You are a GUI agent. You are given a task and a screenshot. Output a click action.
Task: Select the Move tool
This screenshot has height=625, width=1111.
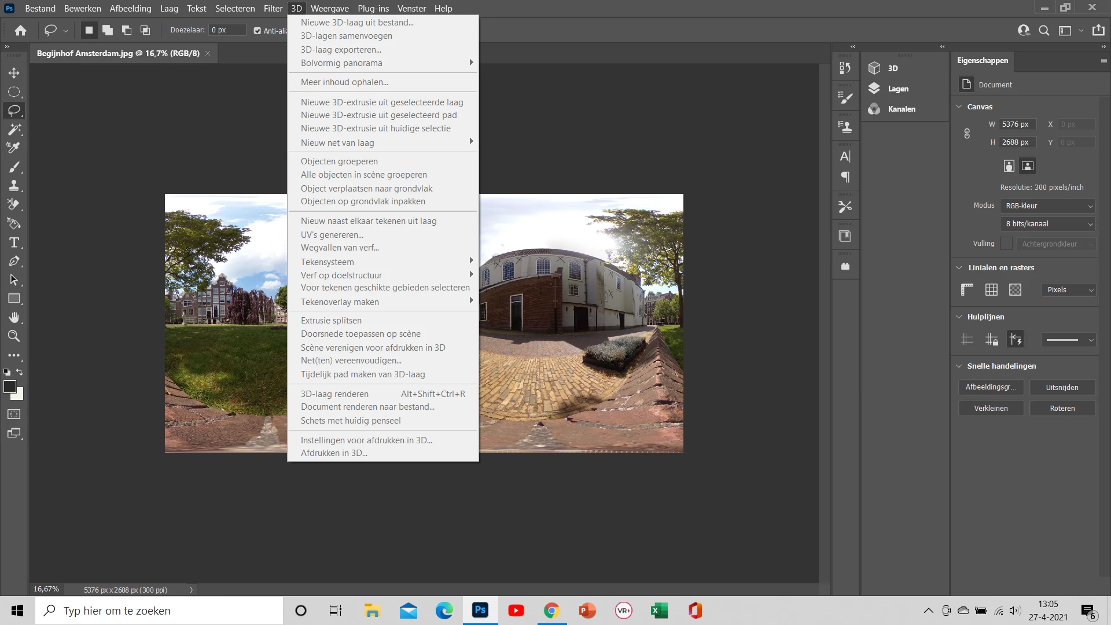click(14, 73)
